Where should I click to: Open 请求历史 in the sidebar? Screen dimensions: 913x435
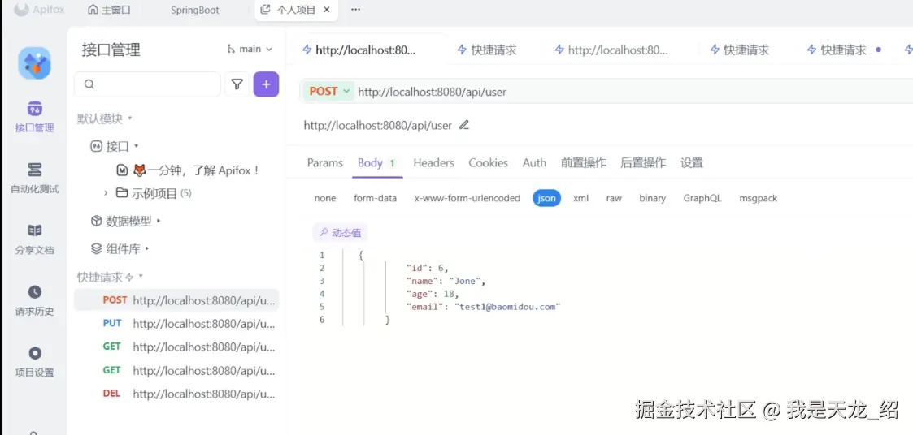(34, 300)
